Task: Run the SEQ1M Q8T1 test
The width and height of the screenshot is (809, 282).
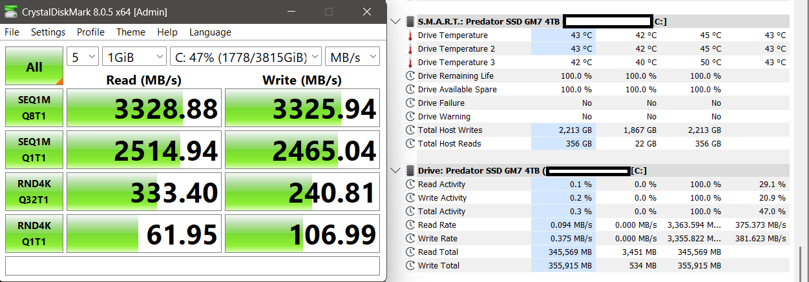Action: pos(34,108)
